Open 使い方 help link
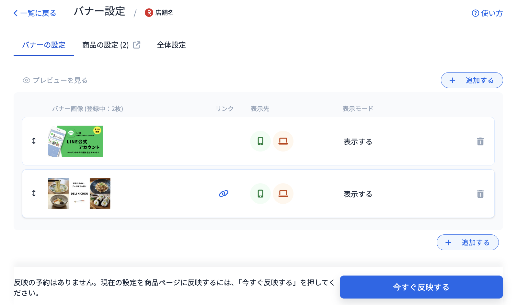Viewport: 517px width, 305px height. pos(487,13)
